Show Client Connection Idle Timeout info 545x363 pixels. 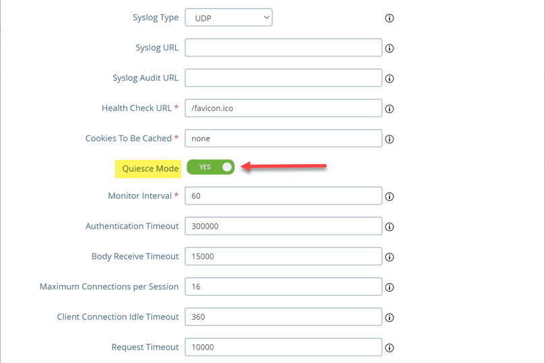pyautogui.click(x=389, y=318)
